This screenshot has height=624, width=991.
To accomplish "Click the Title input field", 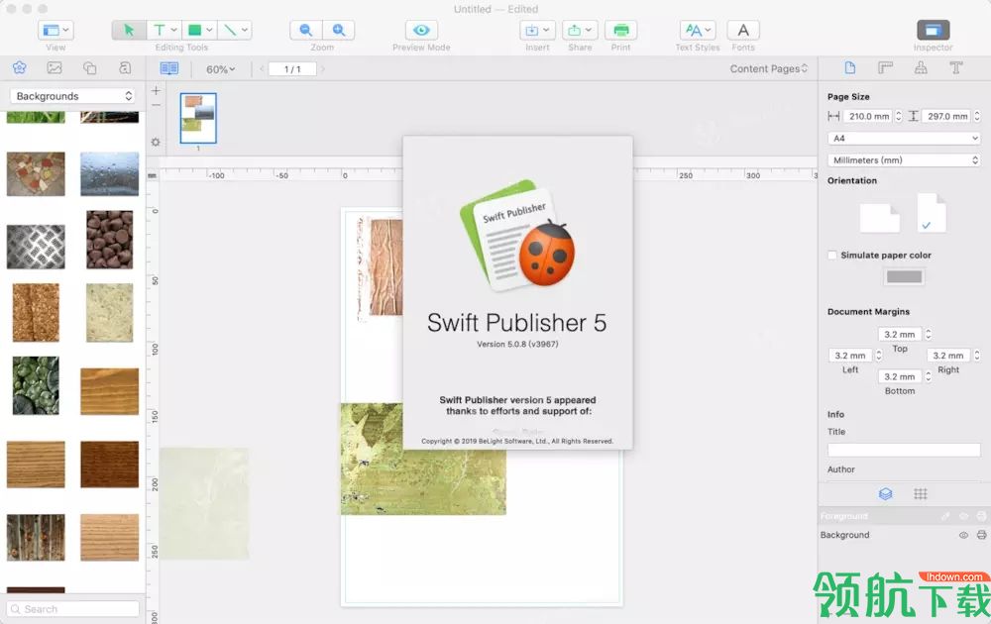I will tap(904, 450).
